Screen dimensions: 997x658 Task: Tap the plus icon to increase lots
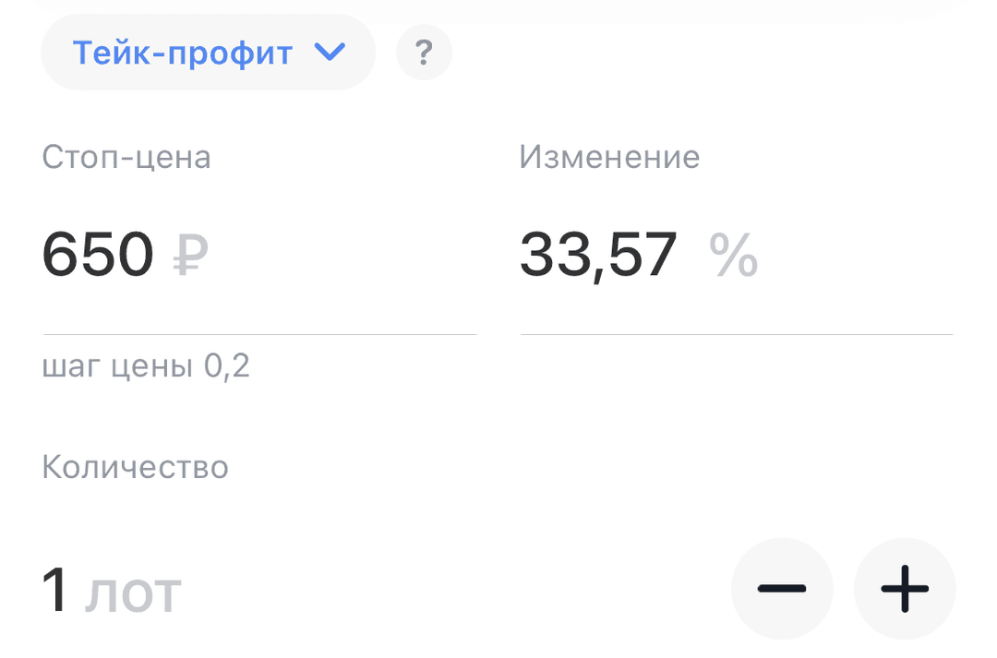pos(905,588)
